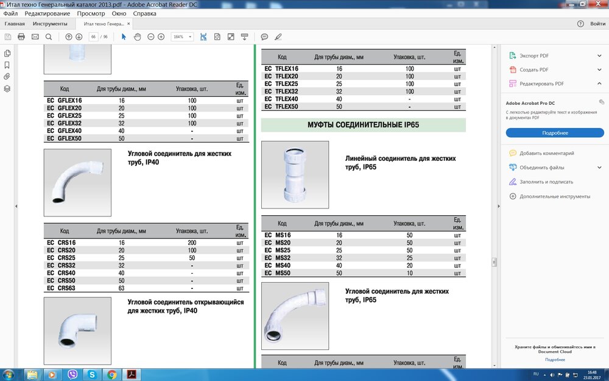Click the email envelope icon in toolbar
Viewport: 609px width, 381px height.
pyautogui.click(x=35, y=37)
